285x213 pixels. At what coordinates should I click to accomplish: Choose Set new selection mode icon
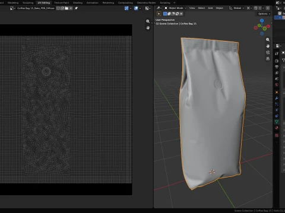165,14
